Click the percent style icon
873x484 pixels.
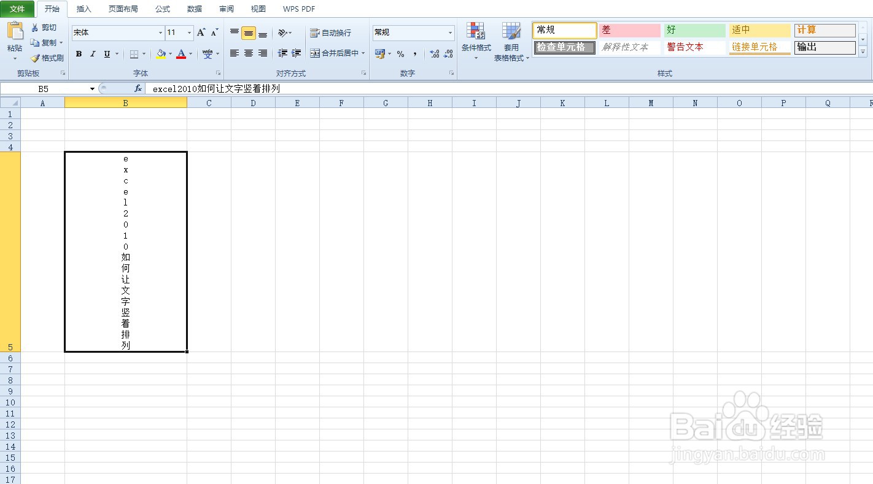click(400, 54)
